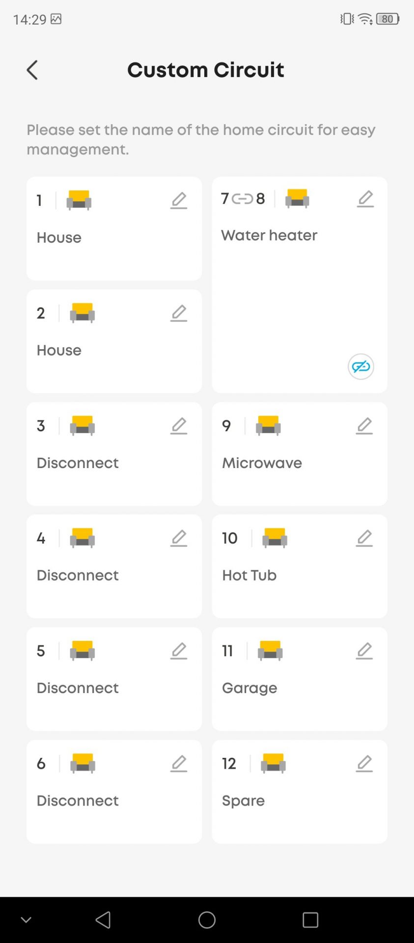Tap the pencil on circuit 5
Screen dimensions: 414x943
pyautogui.click(x=179, y=651)
